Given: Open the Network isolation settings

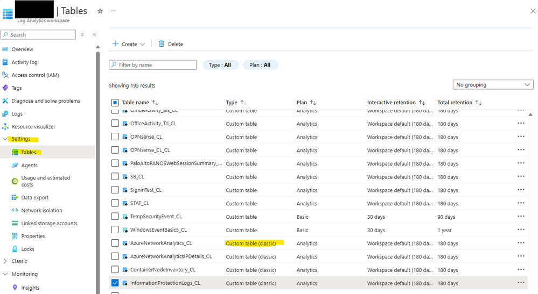Looking at the screenshot, I should point(41,211).
